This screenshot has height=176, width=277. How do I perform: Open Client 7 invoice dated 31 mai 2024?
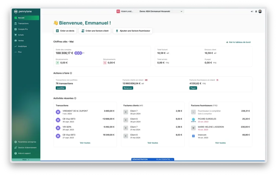[153, 128]
